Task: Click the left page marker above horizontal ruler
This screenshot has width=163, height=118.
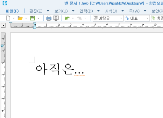Action: pyautogui.click(x=11, y=22)
